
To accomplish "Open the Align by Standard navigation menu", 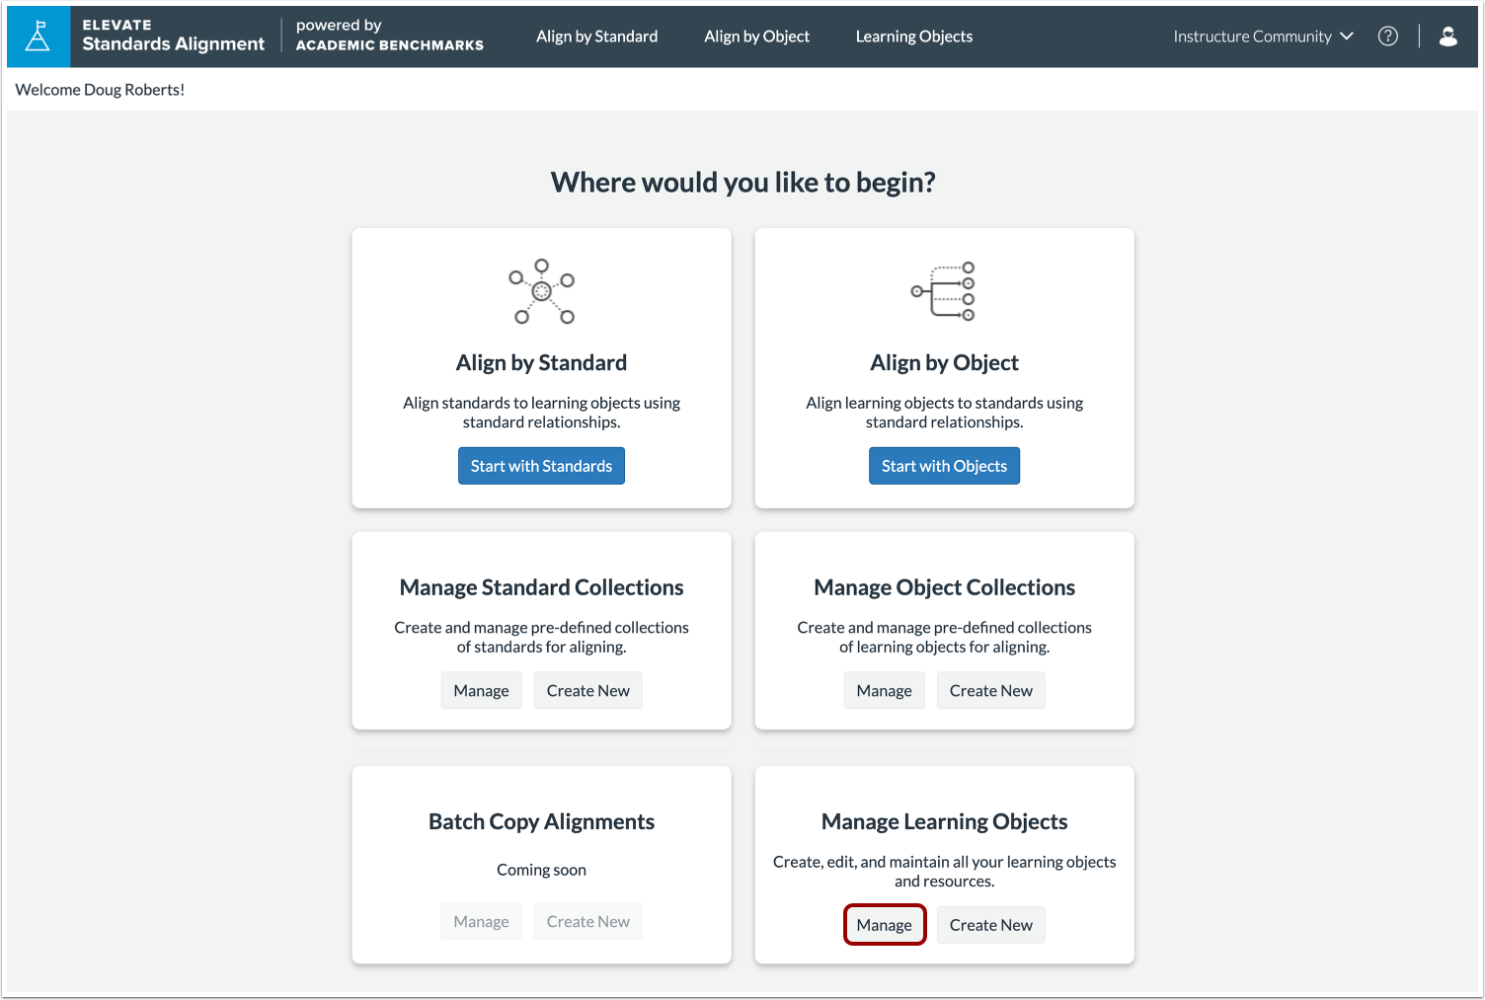I will pyautogui.click(x=596, y=36).
